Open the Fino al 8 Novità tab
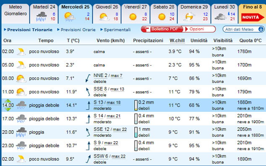This screenshot has width=266, height=166. 252,13
